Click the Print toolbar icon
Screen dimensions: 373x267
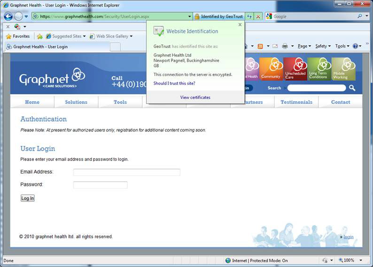click(285, 46)
